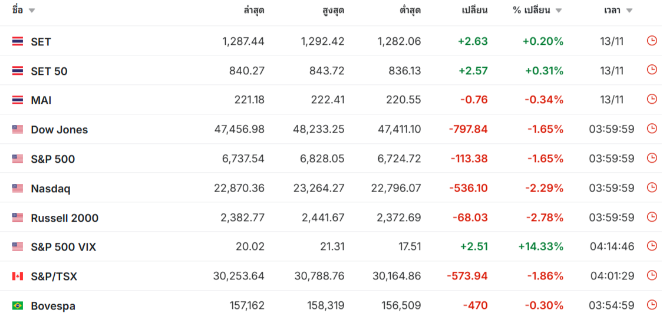Click the clock icon in the SET row

(652, 41)
